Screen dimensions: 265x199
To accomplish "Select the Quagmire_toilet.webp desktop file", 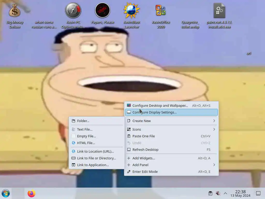I will click(190, 25).
